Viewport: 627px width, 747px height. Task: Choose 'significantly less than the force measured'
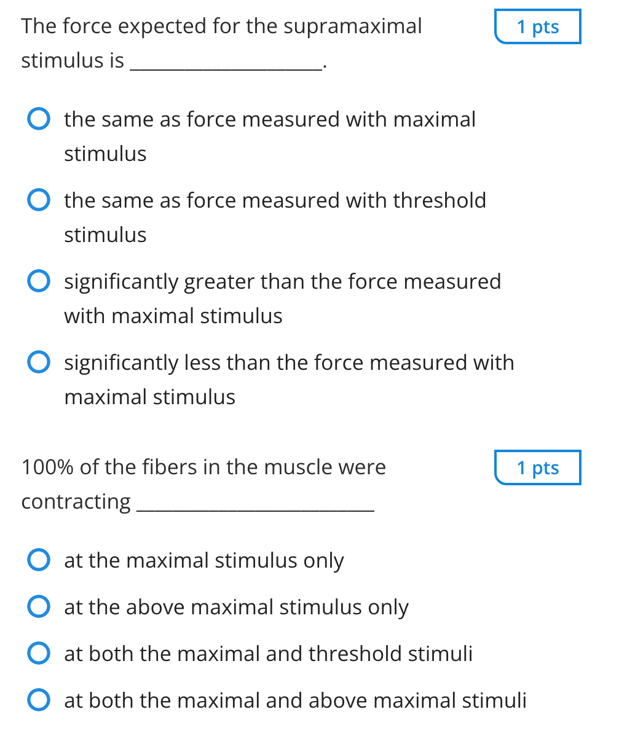click(x=38, y=362)
